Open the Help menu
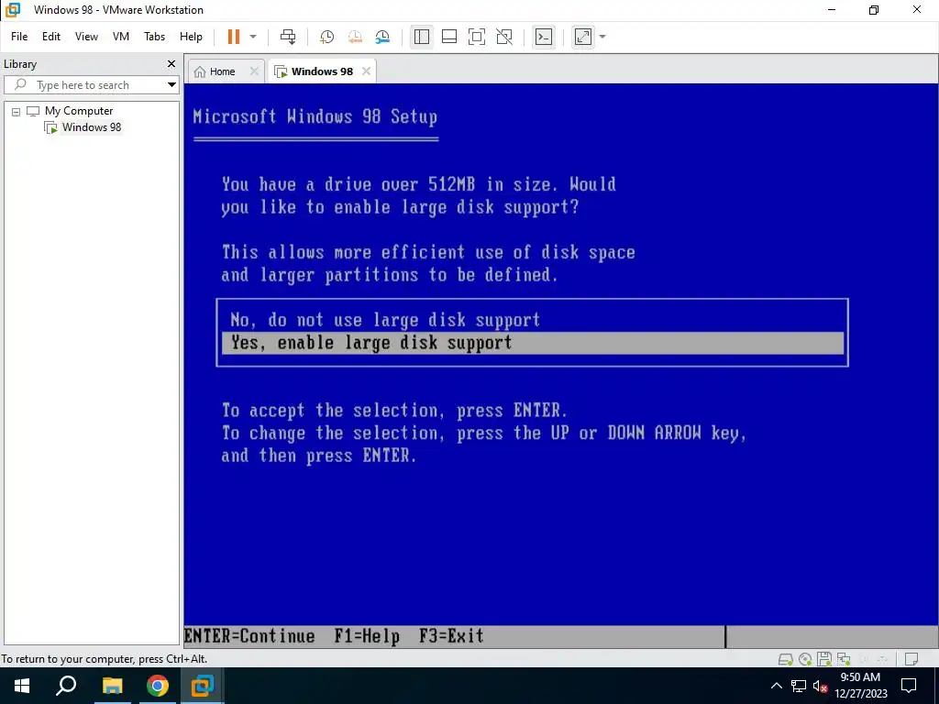 tap(191, 37)
